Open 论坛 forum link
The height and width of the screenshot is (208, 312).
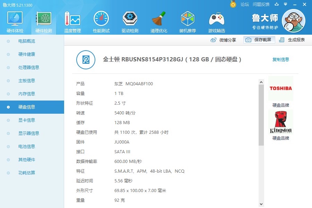[x=244, y=5]
